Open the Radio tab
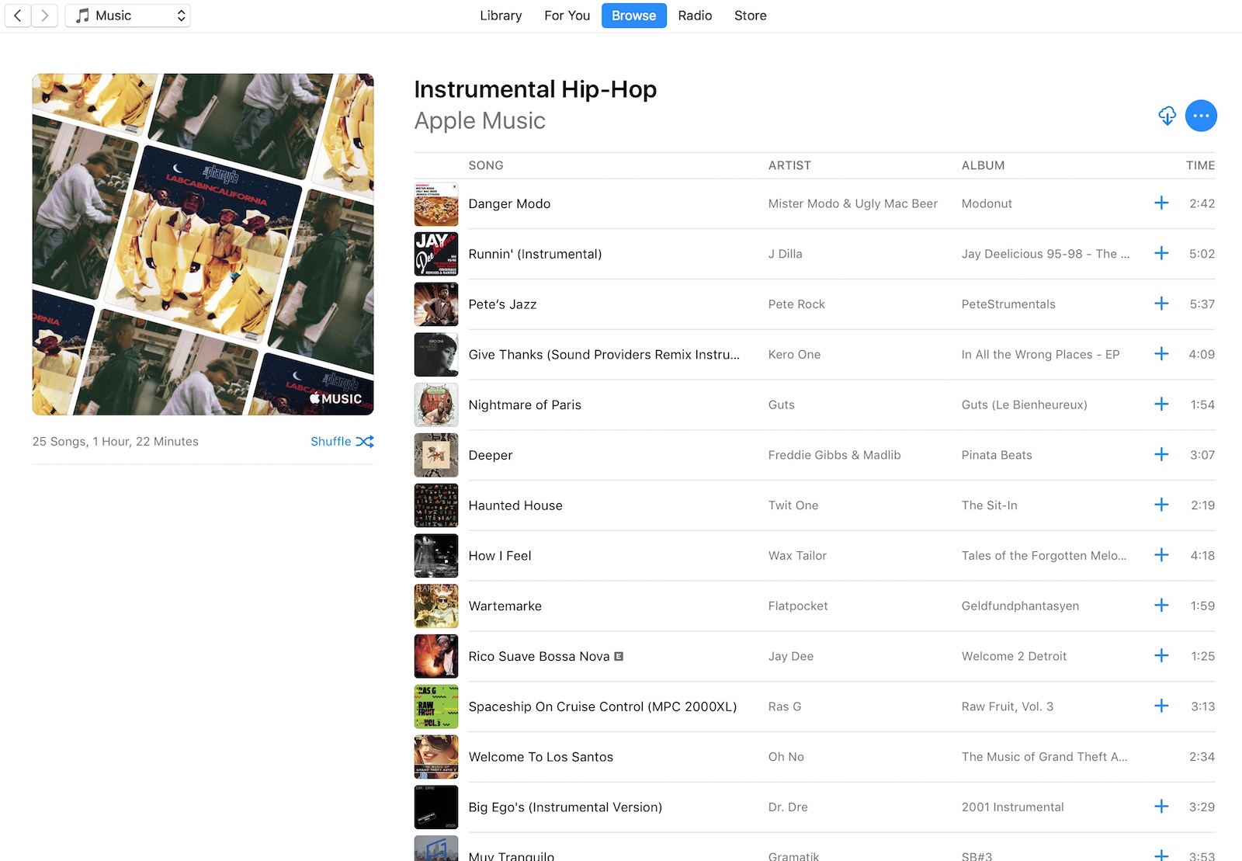Screen dimensions: 1242x861 695,16
